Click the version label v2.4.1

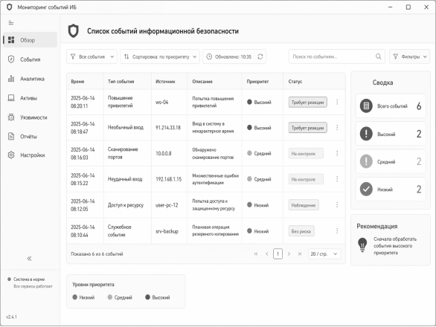(x=11, y=317)
